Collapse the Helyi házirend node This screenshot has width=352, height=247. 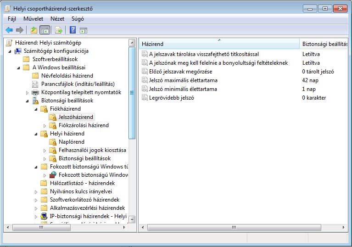click(36, 134)
